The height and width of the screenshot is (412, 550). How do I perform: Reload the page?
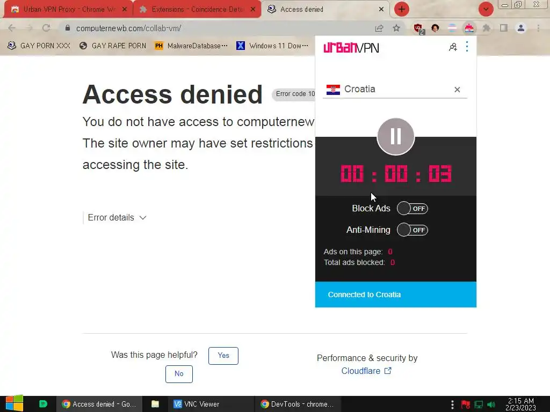pyautogui.click(x=46, y=28)
